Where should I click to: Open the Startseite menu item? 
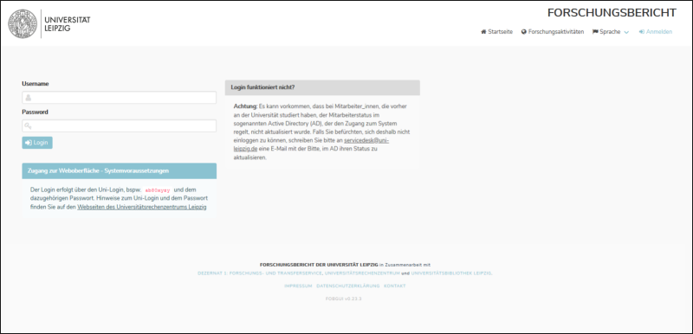pos(496,32)
